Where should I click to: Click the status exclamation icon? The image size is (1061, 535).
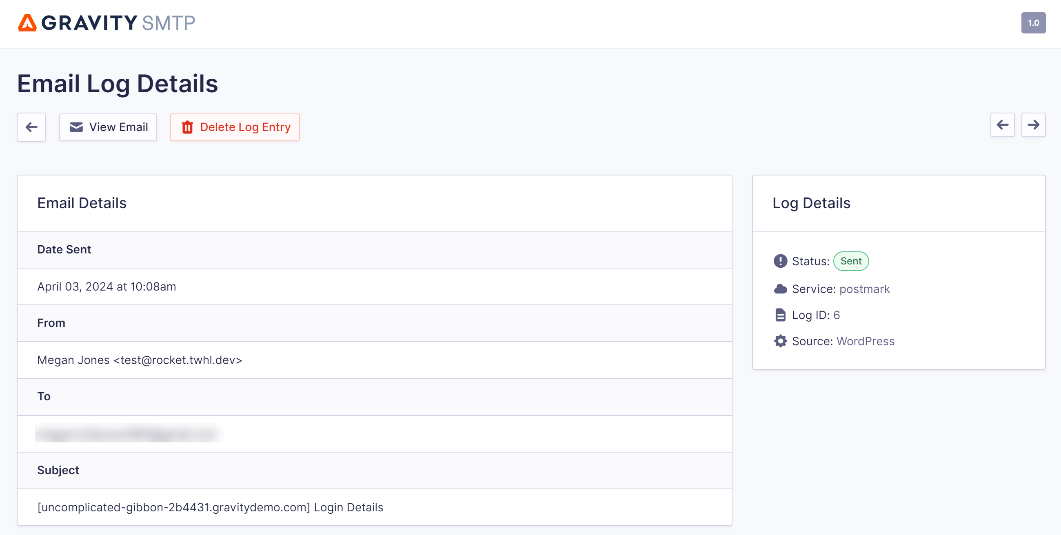780,261
